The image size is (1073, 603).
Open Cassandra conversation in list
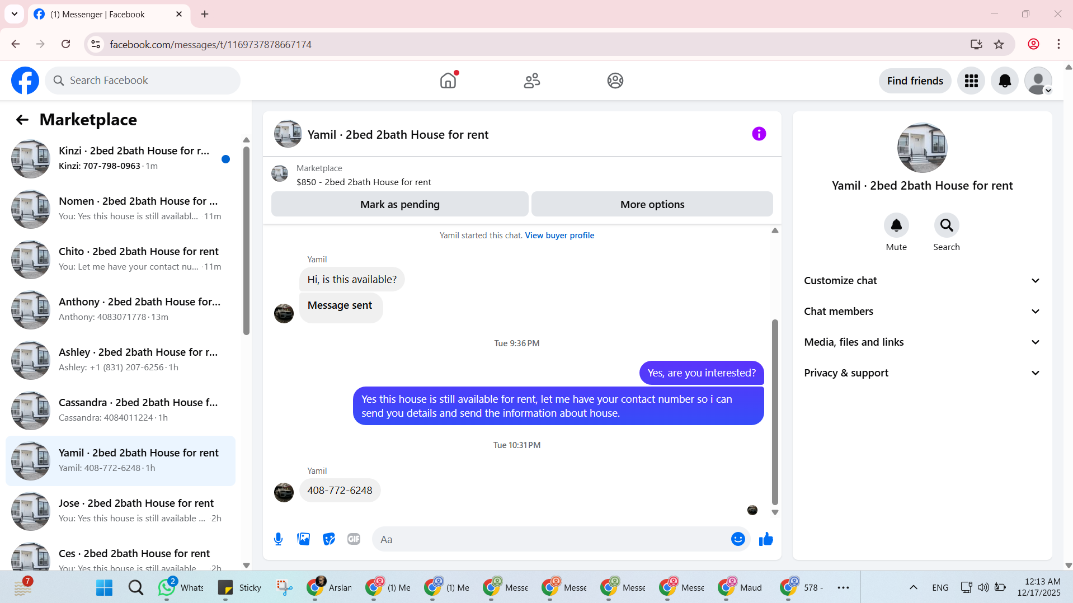click(120, 411)
